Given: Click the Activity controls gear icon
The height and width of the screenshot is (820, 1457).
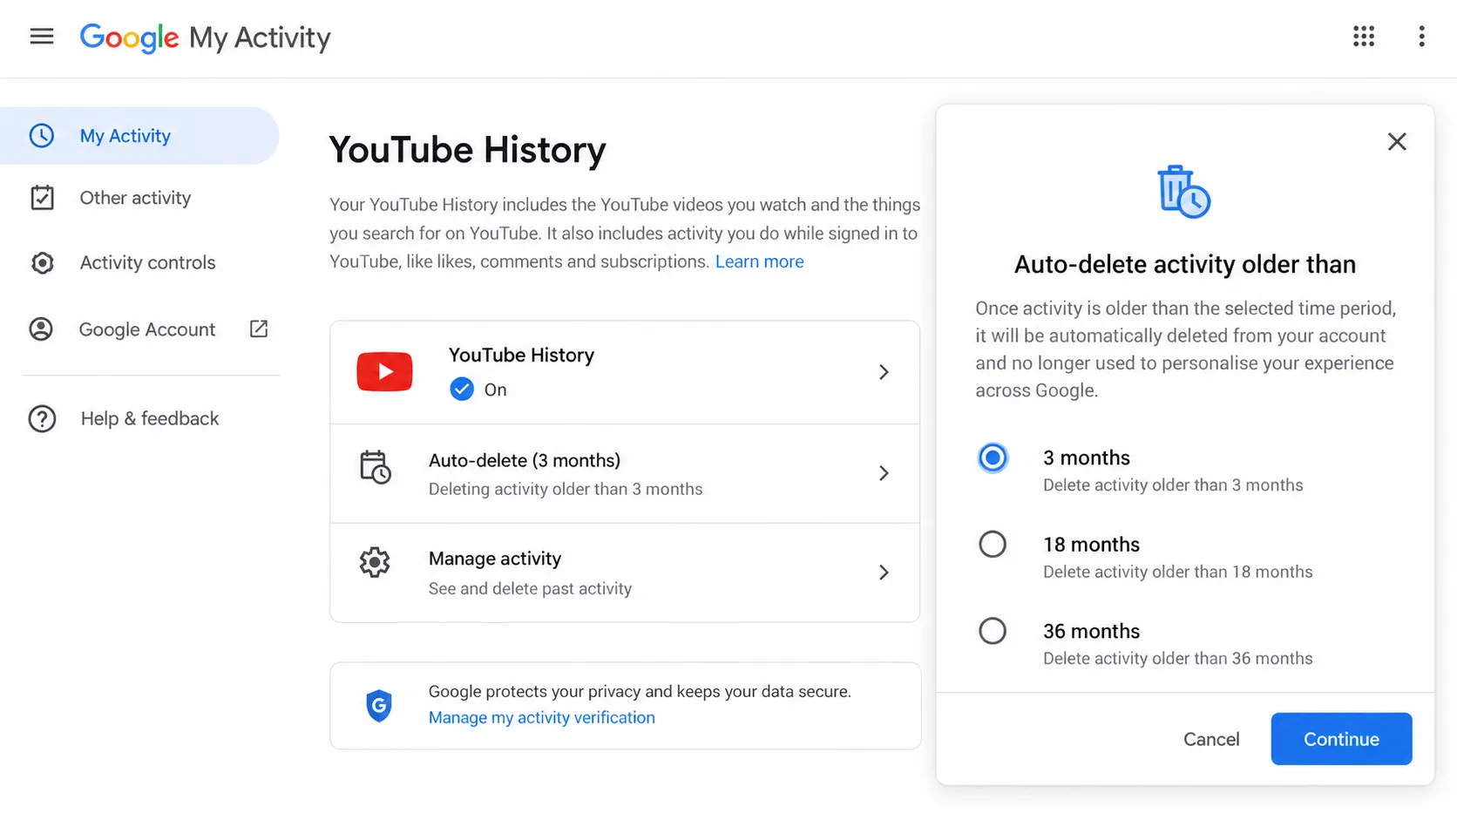Looking at the screenshot, I should point(42,263).
